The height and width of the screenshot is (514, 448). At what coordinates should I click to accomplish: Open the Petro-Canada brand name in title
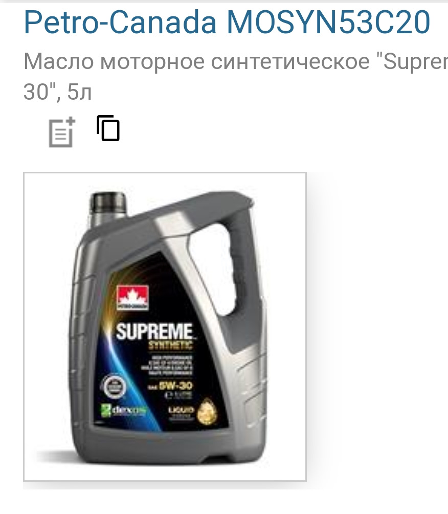[120, 23]
